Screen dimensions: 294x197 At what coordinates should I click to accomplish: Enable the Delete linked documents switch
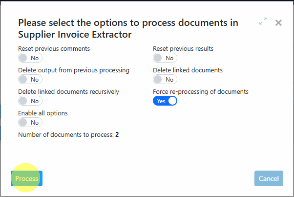tap(165, 79)
